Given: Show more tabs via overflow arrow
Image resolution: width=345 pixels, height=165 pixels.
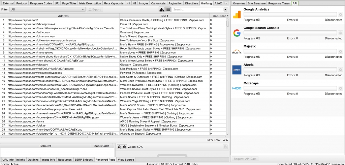Looking at the screenshot, I should click(226, 3).
